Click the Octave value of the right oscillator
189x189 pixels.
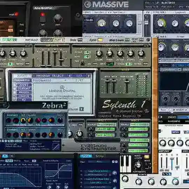click(x=87, y=52)
